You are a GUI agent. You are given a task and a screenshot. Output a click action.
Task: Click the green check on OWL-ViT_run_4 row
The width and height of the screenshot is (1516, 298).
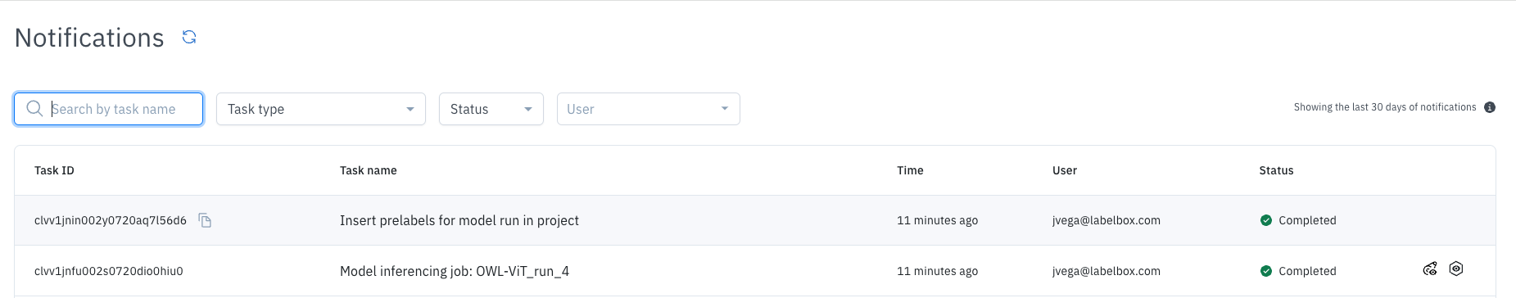1266,271
